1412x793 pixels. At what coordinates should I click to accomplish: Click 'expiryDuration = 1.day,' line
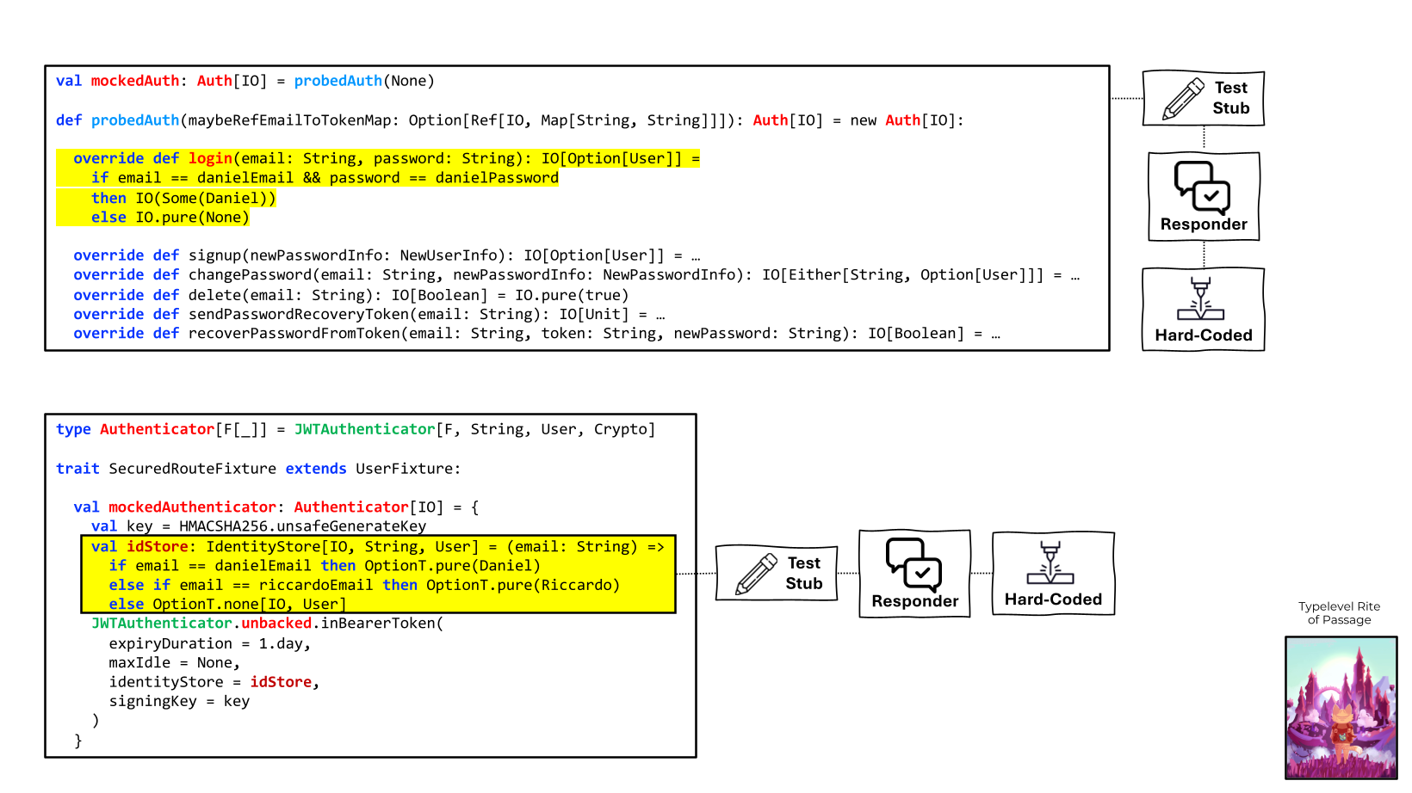click(209, 643)
